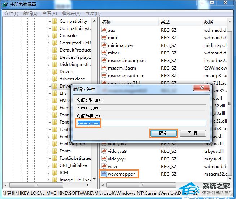This screenshot has width=236, height=199.
Task: Click the 确定 button in dialog
Action: point(163,133)
